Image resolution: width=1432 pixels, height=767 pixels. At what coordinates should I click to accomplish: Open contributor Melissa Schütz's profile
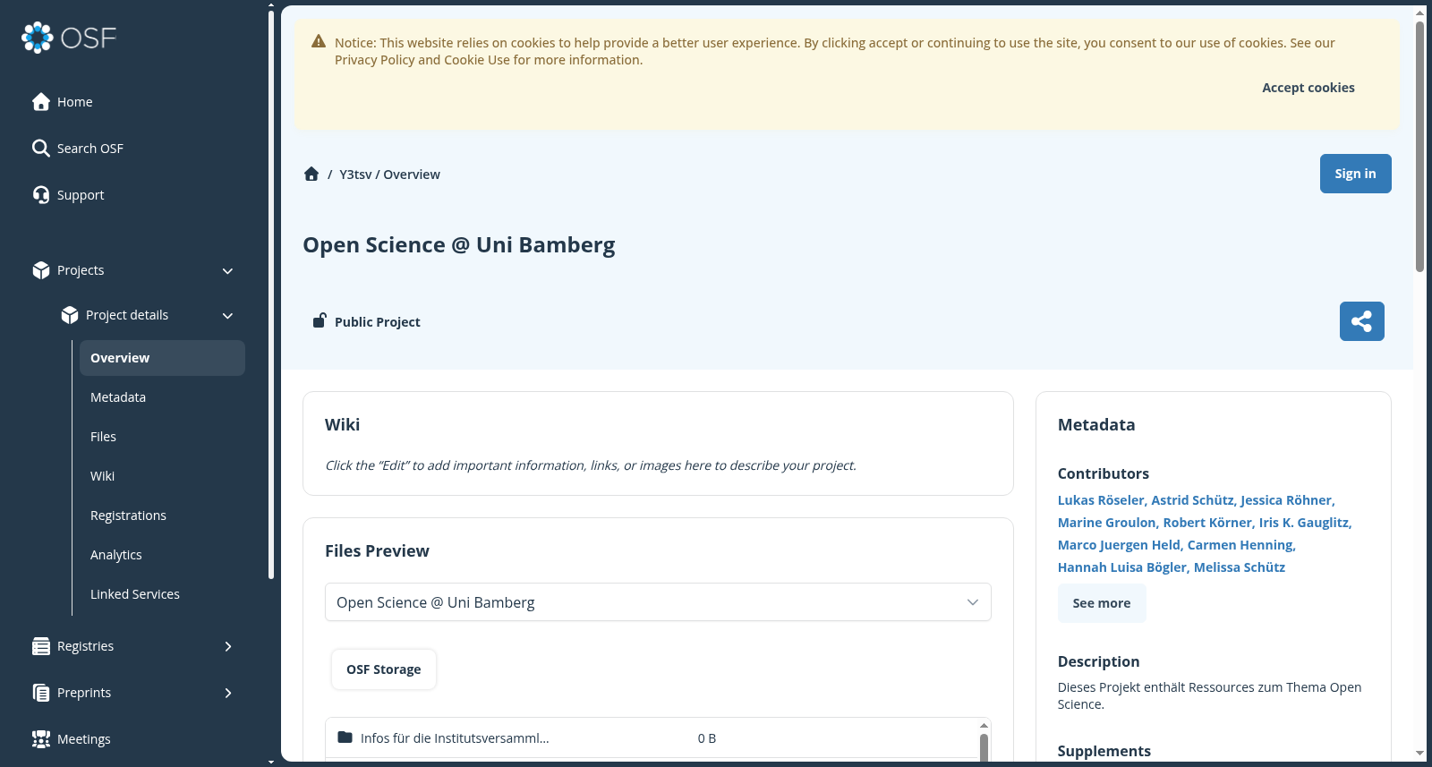(x=1240, y=567)
